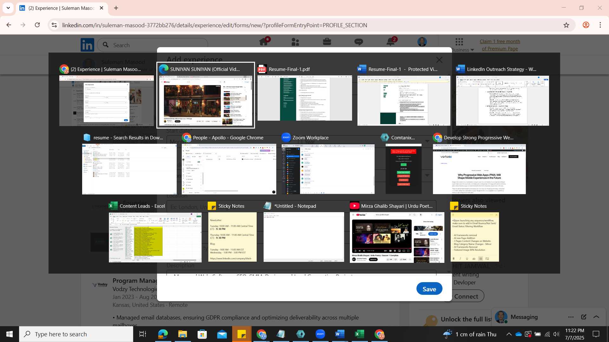
Task: Open the LinkedIn Home feed icon
Action: (264, 42)
